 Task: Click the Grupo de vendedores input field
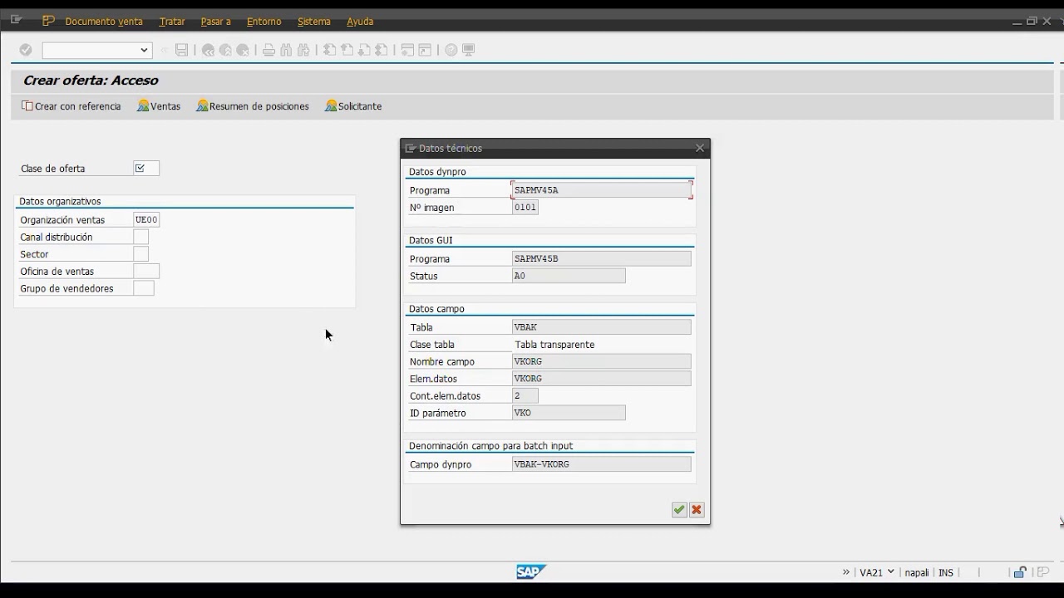[x=144, y=288]
